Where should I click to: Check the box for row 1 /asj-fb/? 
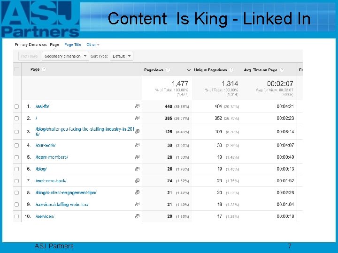pyautogui.click(x=16, y=106)
